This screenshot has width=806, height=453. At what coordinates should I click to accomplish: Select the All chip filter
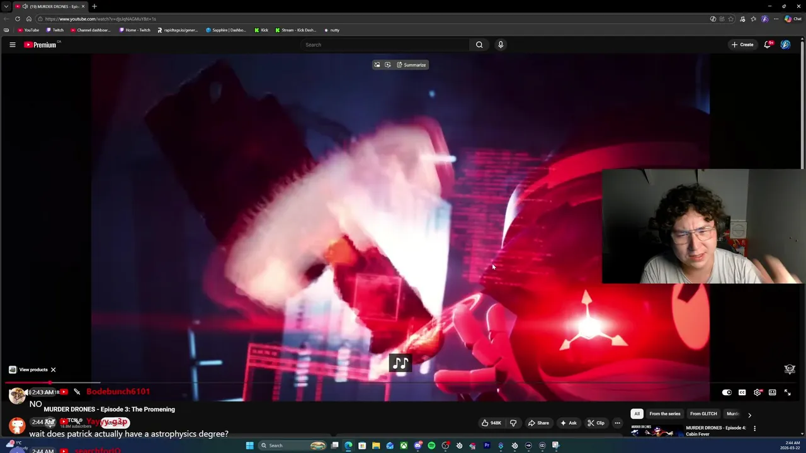pos(637,414)
